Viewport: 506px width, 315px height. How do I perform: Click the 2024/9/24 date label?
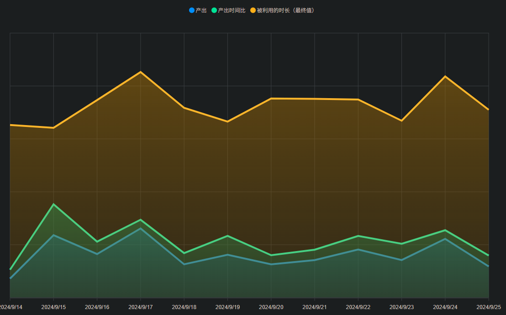click(445, 307)
